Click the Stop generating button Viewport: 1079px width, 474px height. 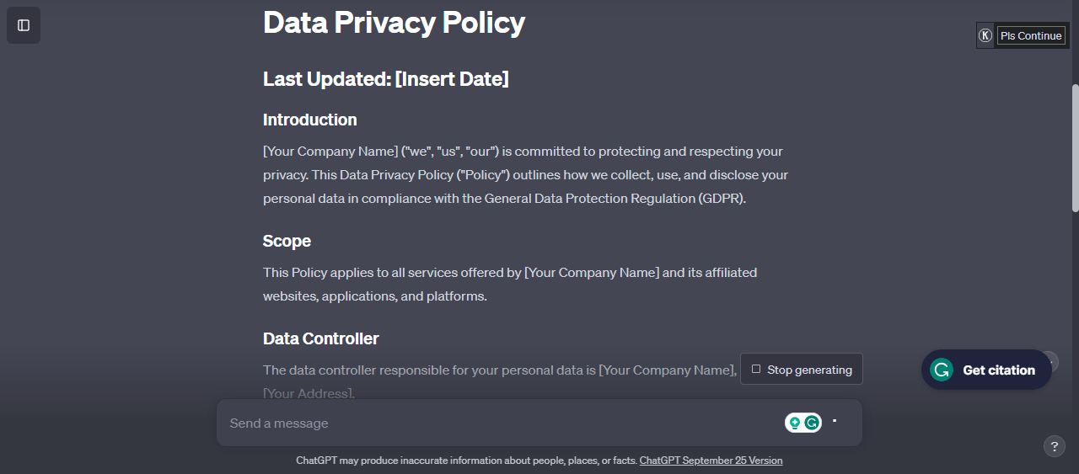(x=802, y=369)
